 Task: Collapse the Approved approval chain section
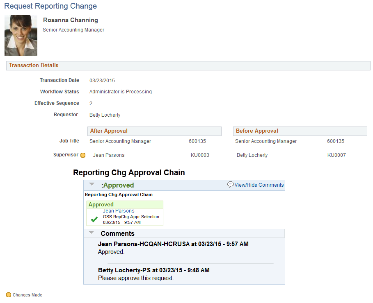[92, 184]
